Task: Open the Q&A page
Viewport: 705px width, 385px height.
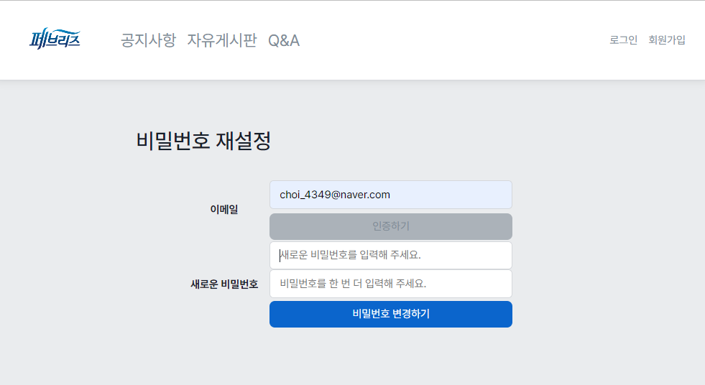Action: pos(284,40)
